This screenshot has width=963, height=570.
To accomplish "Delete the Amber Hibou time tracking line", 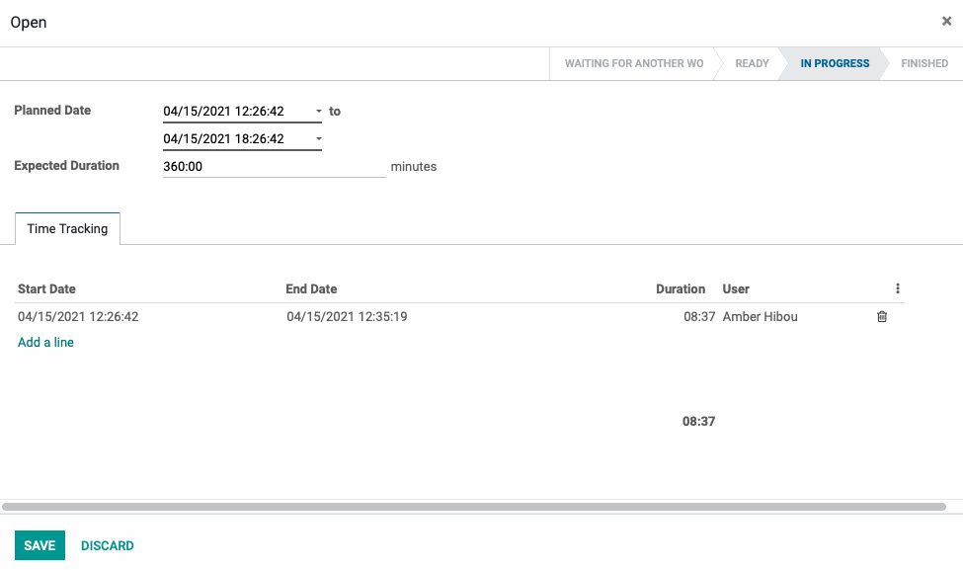I will pos(882,316).
